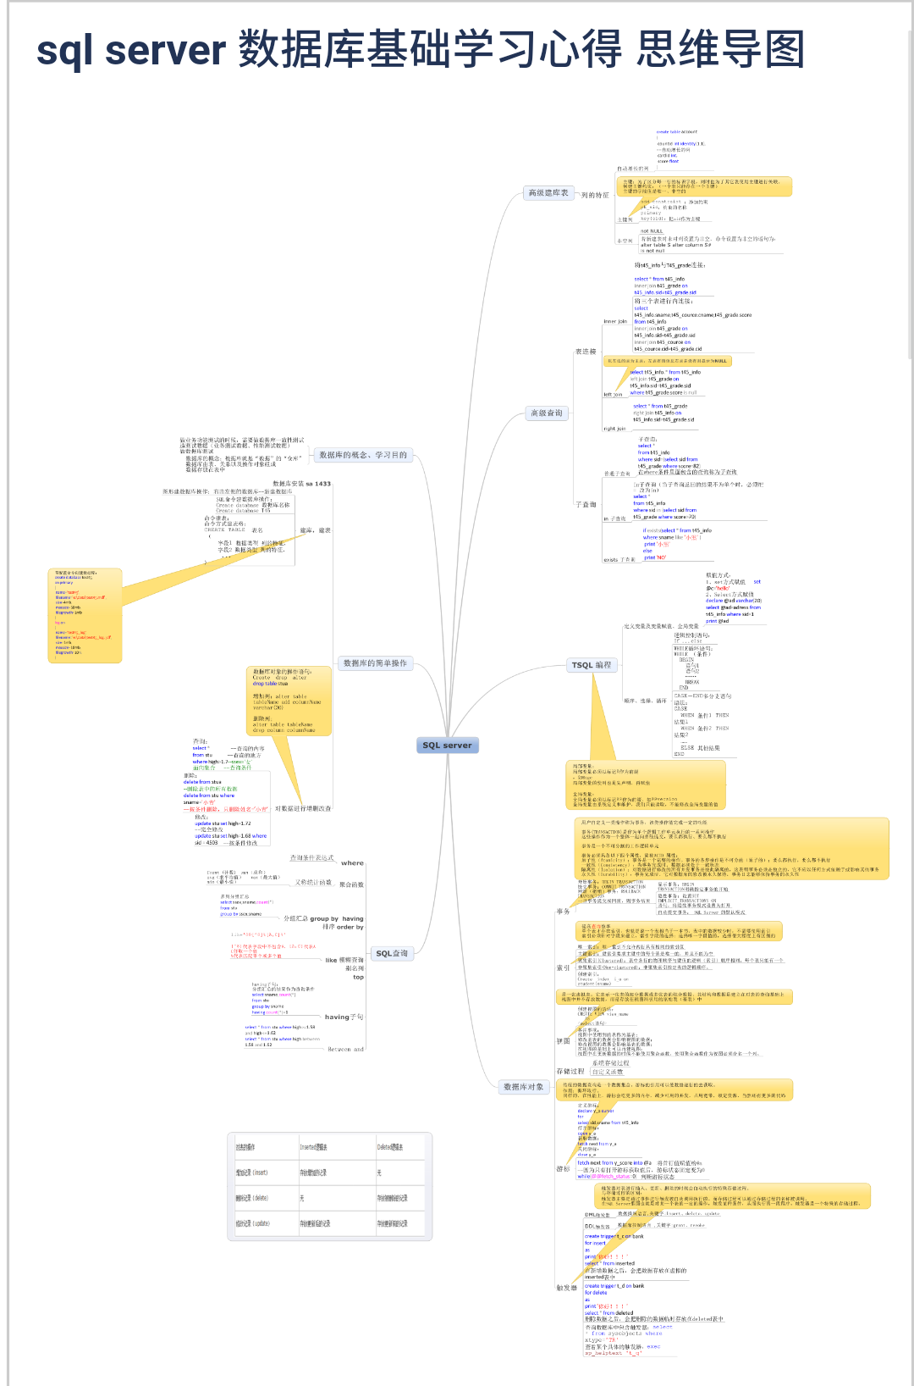Select the table cell "增加记录 (insert)"

pos(251,1173)
